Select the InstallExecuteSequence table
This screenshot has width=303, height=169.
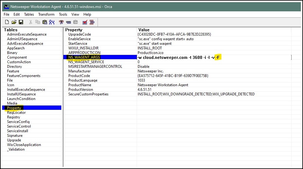pyautogui.click(x=26, y=90)
